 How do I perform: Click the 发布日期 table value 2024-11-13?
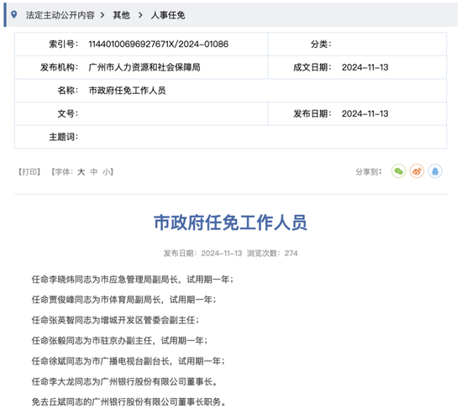click(x=365, y=113)
